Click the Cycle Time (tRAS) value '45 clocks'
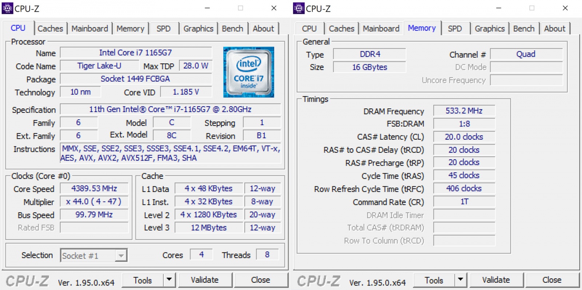Viewport: 582px width, 290px height. click(x=464, y=176)
